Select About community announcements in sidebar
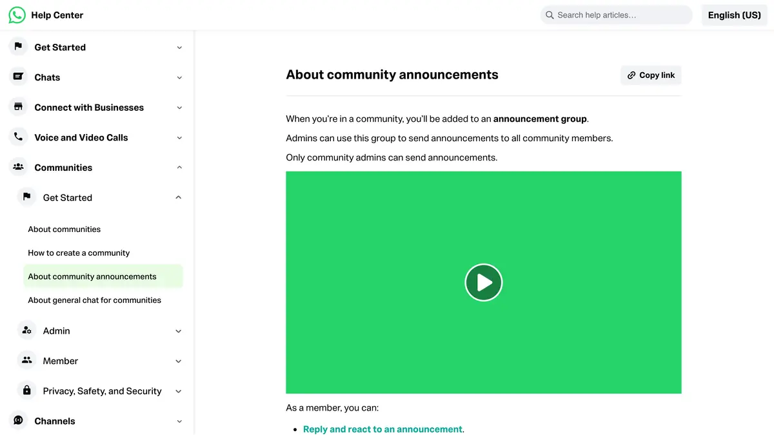 (103, 276)
